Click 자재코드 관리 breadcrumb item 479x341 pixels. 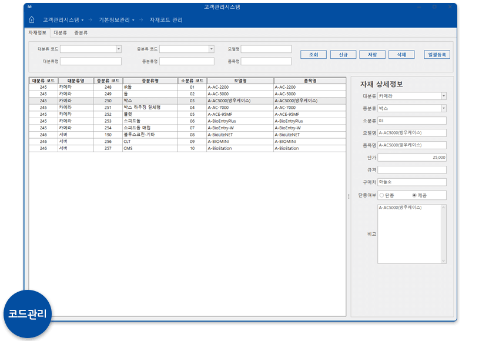166,20
